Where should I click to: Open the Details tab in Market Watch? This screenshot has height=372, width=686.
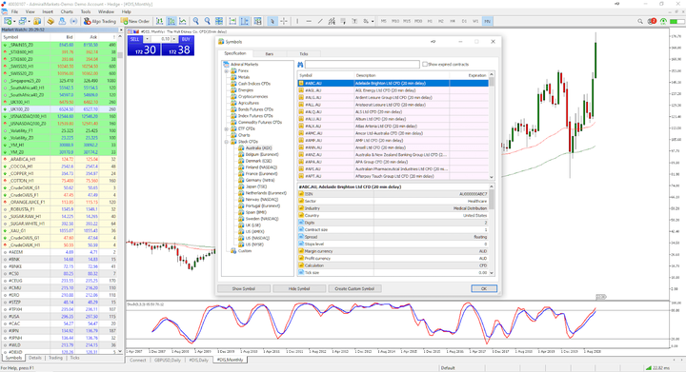point(35,358)
